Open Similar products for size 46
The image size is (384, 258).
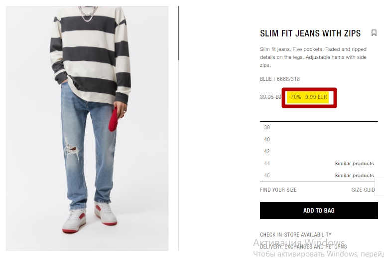pyautogui.click(x=354, y=176)
